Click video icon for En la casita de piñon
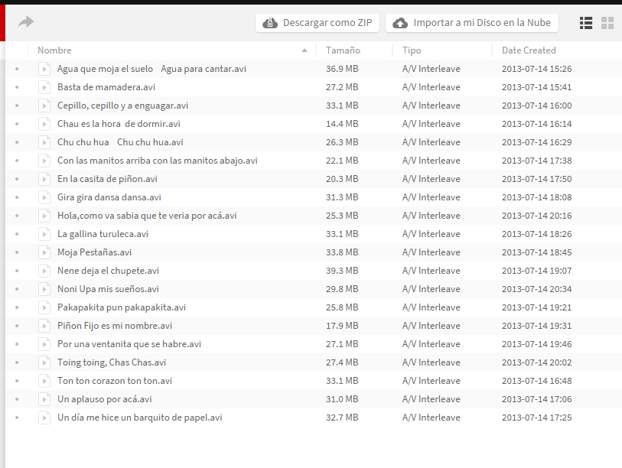Viewport: 622px width, 468px height. pos(44,179)
